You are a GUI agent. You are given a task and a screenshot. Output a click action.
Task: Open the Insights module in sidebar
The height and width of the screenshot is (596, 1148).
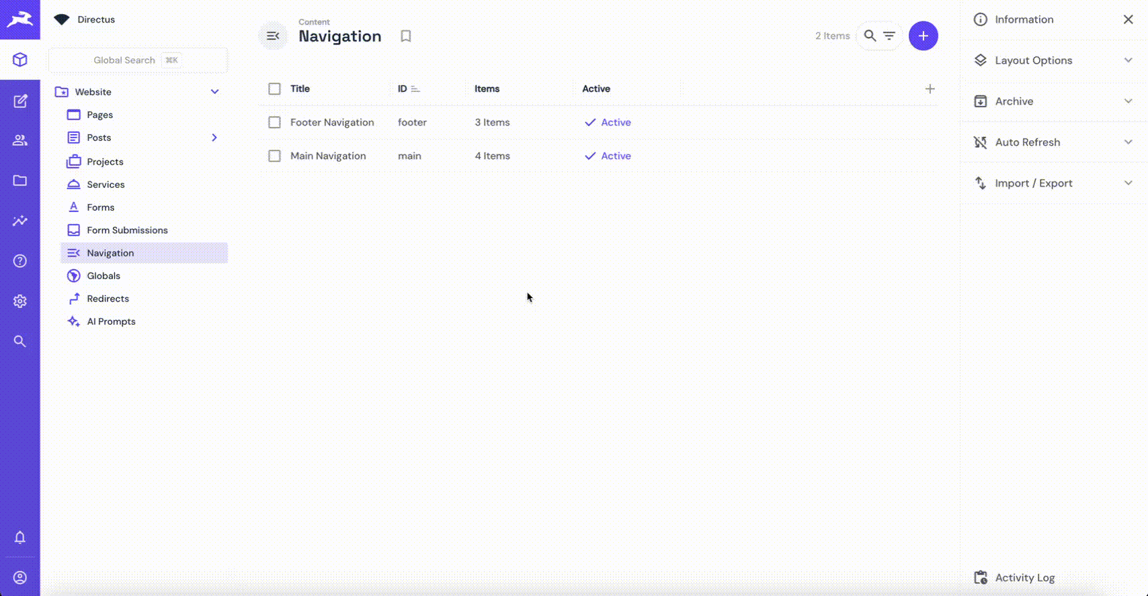coord(20,221)
